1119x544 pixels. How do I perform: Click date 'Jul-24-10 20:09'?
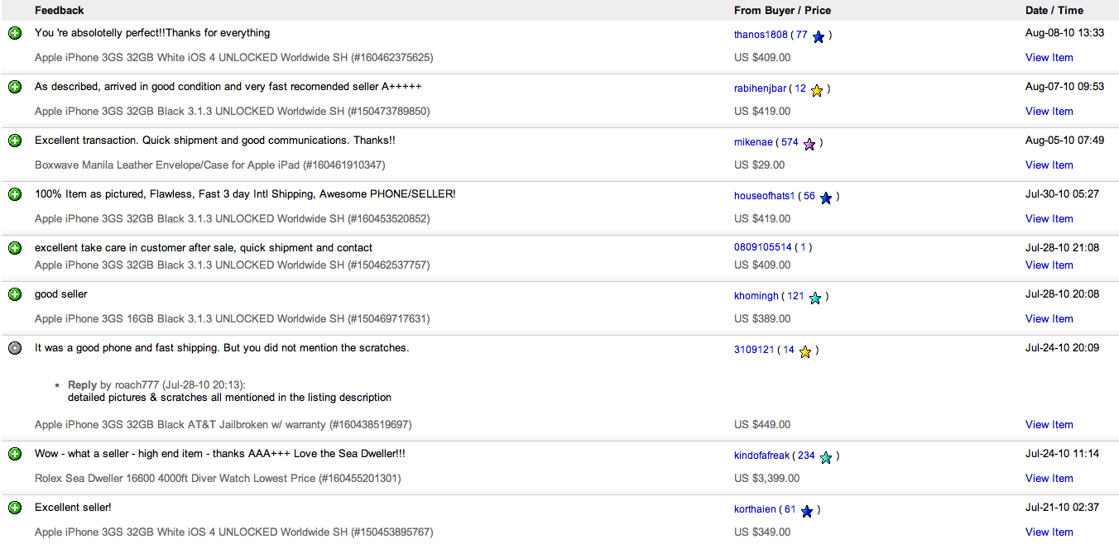pyautogui.click(x=1062, y=348)
